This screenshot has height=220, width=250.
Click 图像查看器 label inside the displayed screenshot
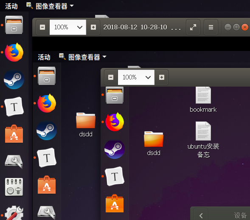tap(84, 57)
